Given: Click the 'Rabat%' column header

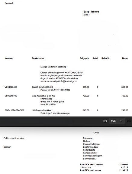Looking at the screenshot, I should 105,58.
